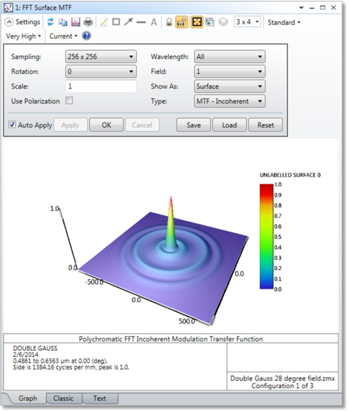Click the FFT Surface MTF window icon
This screenshot has height=412, width=349.
tap(8, 8)
